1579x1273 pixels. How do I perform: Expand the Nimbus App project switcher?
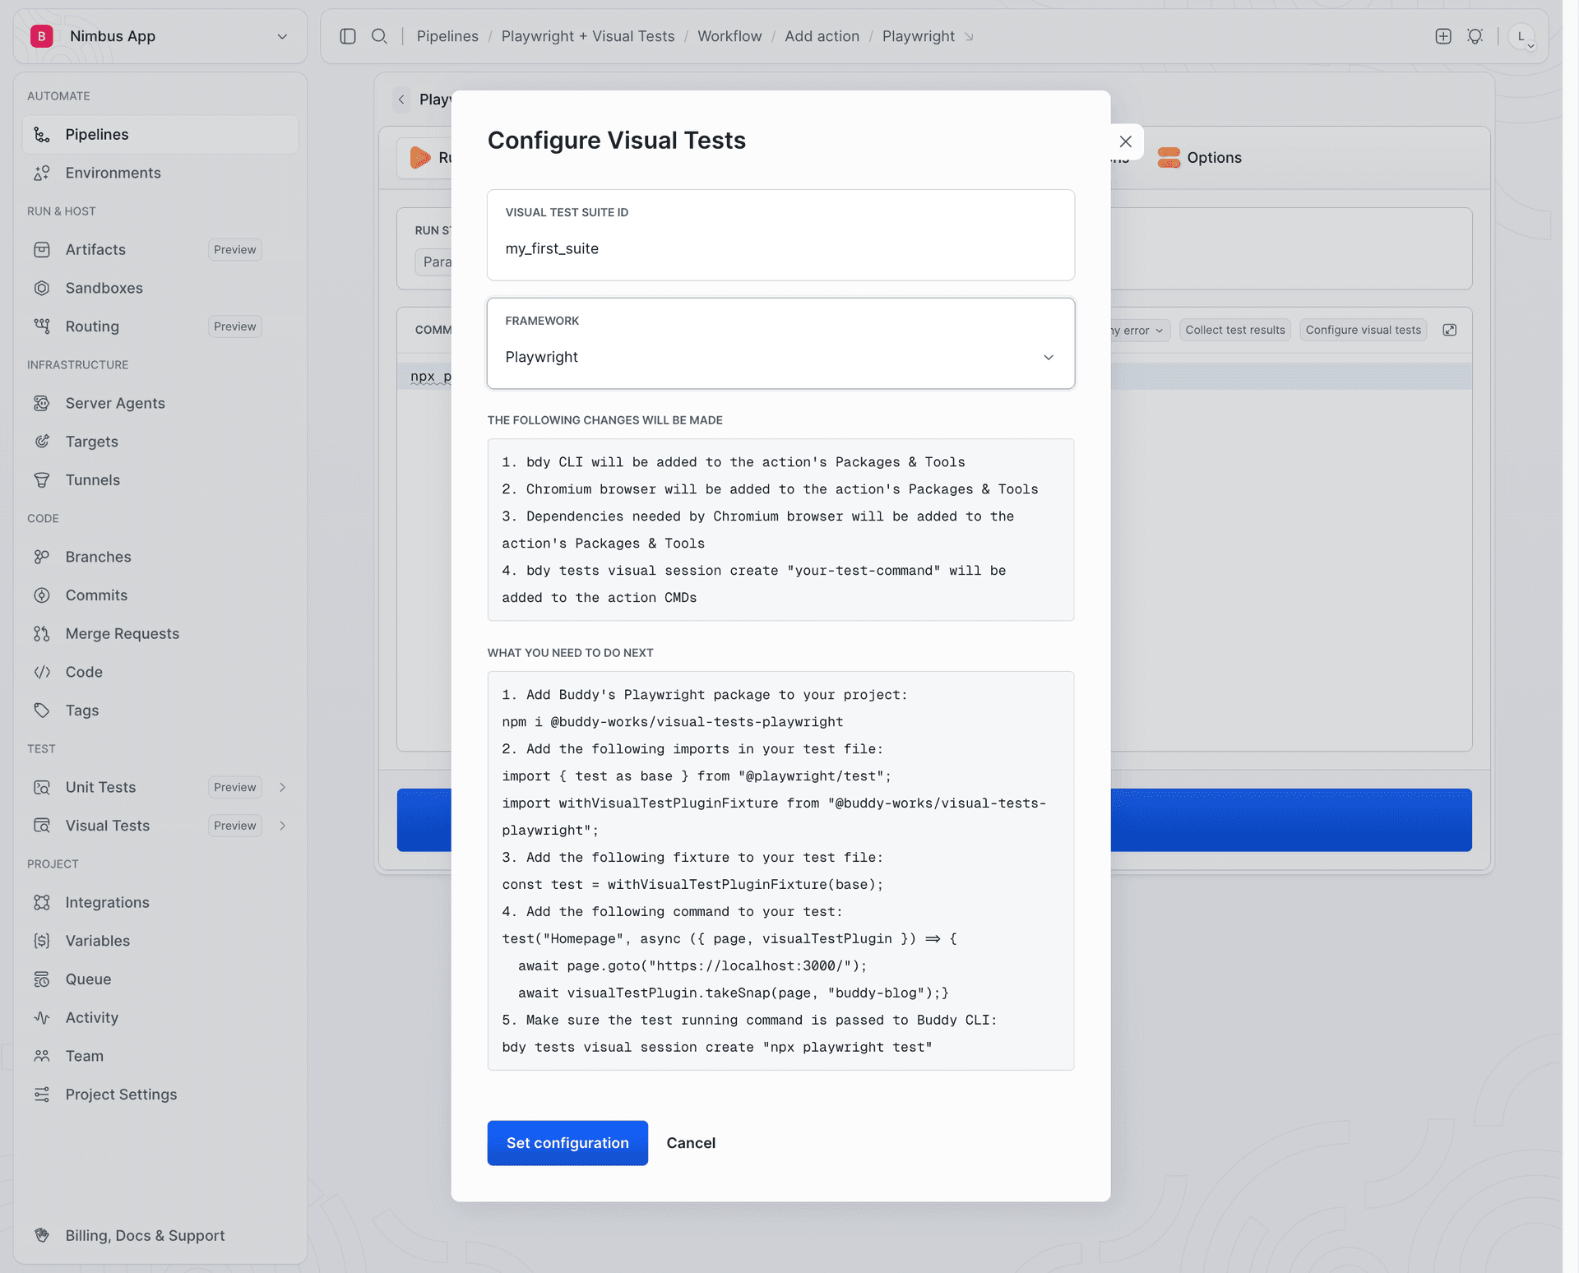(282, 36)
